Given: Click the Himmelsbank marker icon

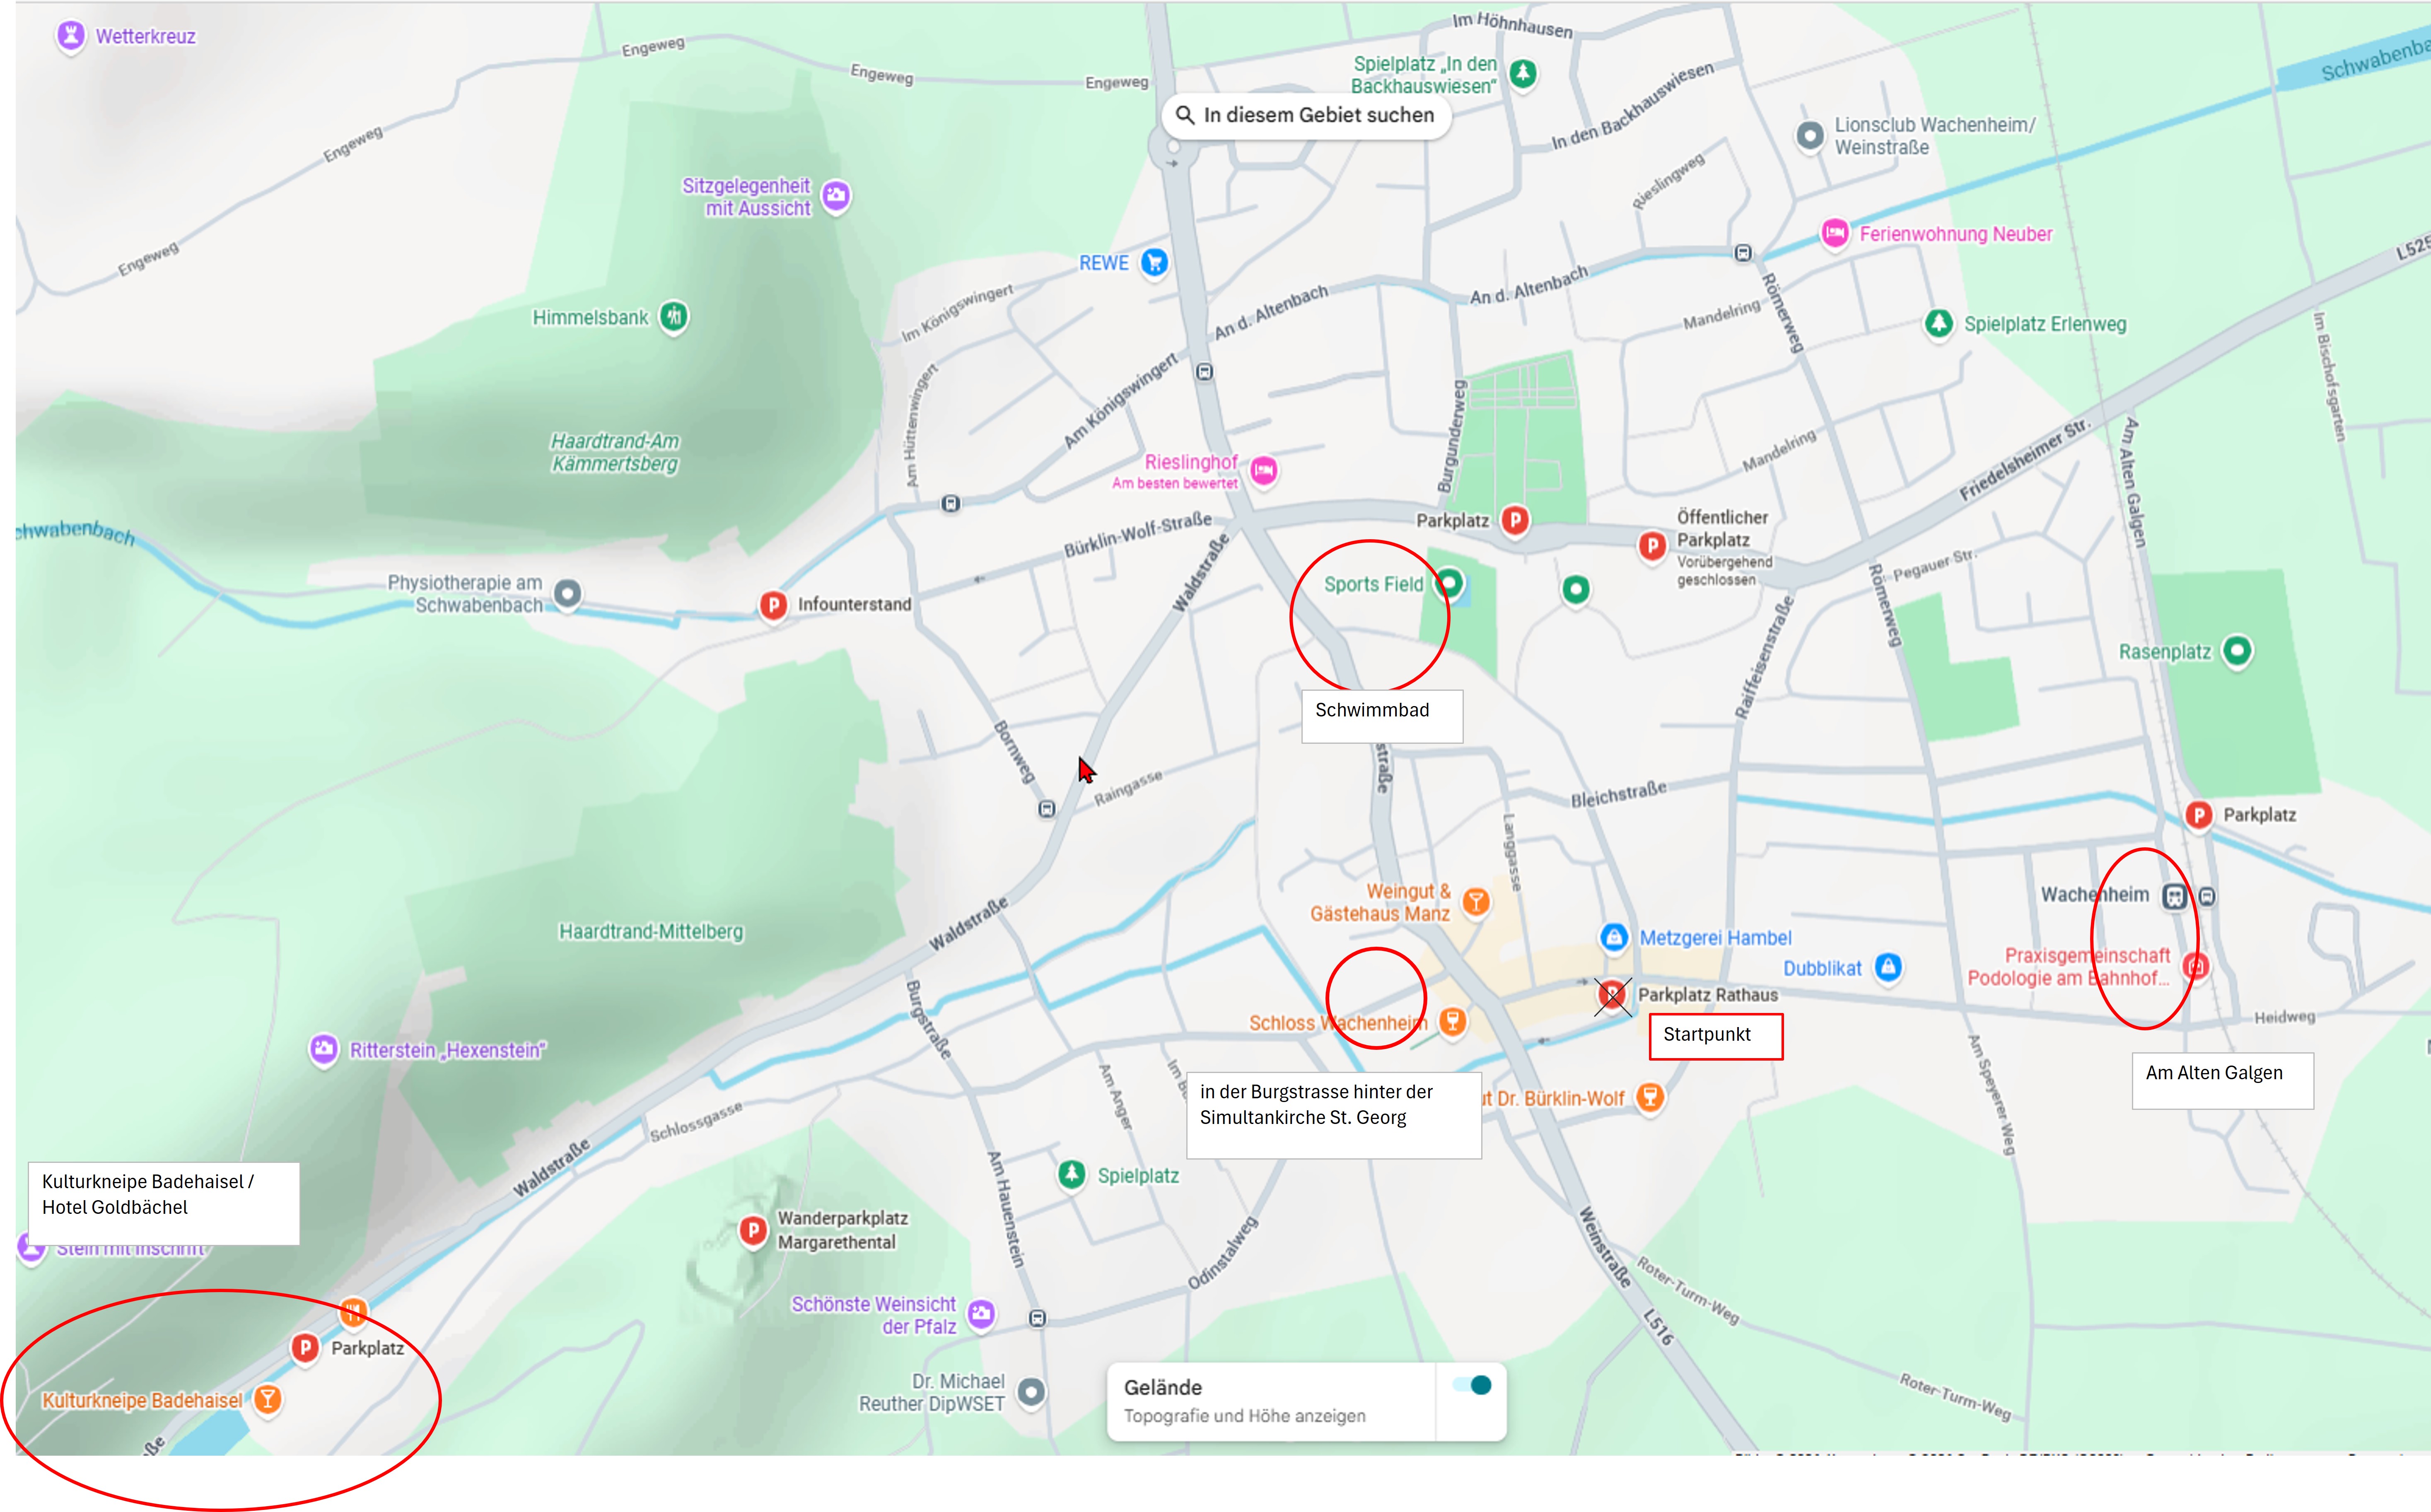Looking at the screenshot, I should [x=674, y=318].
